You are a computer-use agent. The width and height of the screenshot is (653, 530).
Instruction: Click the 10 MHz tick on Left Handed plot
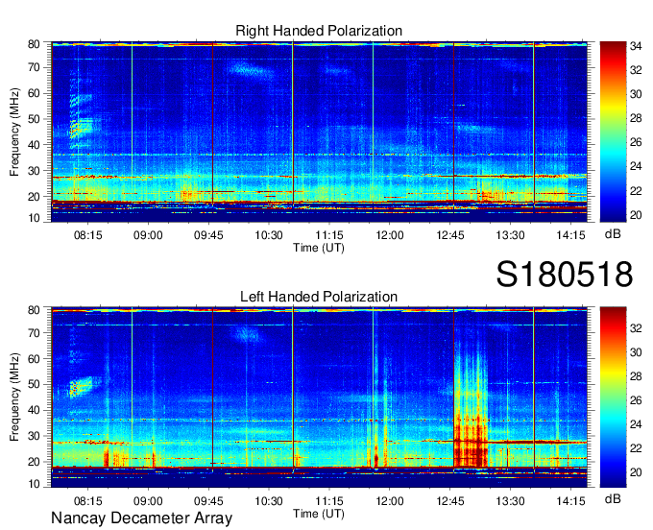[x=34, y=484]
